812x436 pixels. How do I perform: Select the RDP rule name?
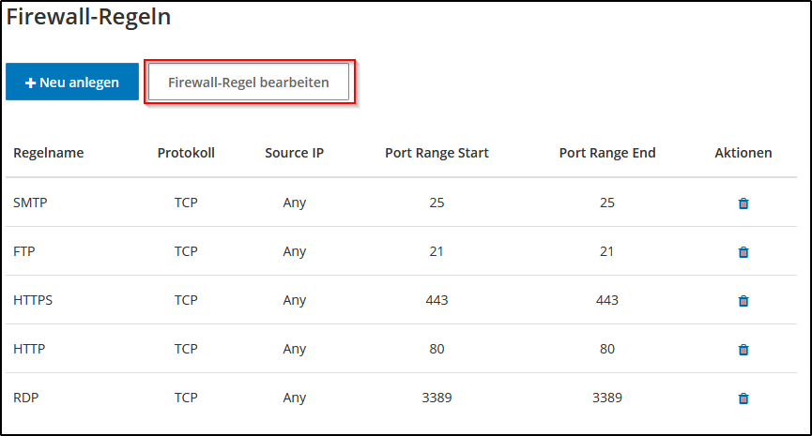[26, 398]
